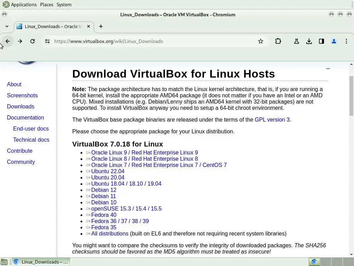Download Oracle Linux 8 / RHEL 8 package
Image resolution: width=354 pixels, height=266 pixels.
(145, 159)
